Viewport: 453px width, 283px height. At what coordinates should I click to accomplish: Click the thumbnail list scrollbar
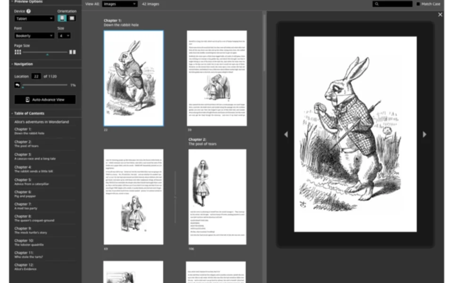point(264,42)
